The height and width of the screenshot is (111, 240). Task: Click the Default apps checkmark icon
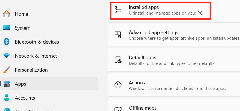tap(118, 60)
